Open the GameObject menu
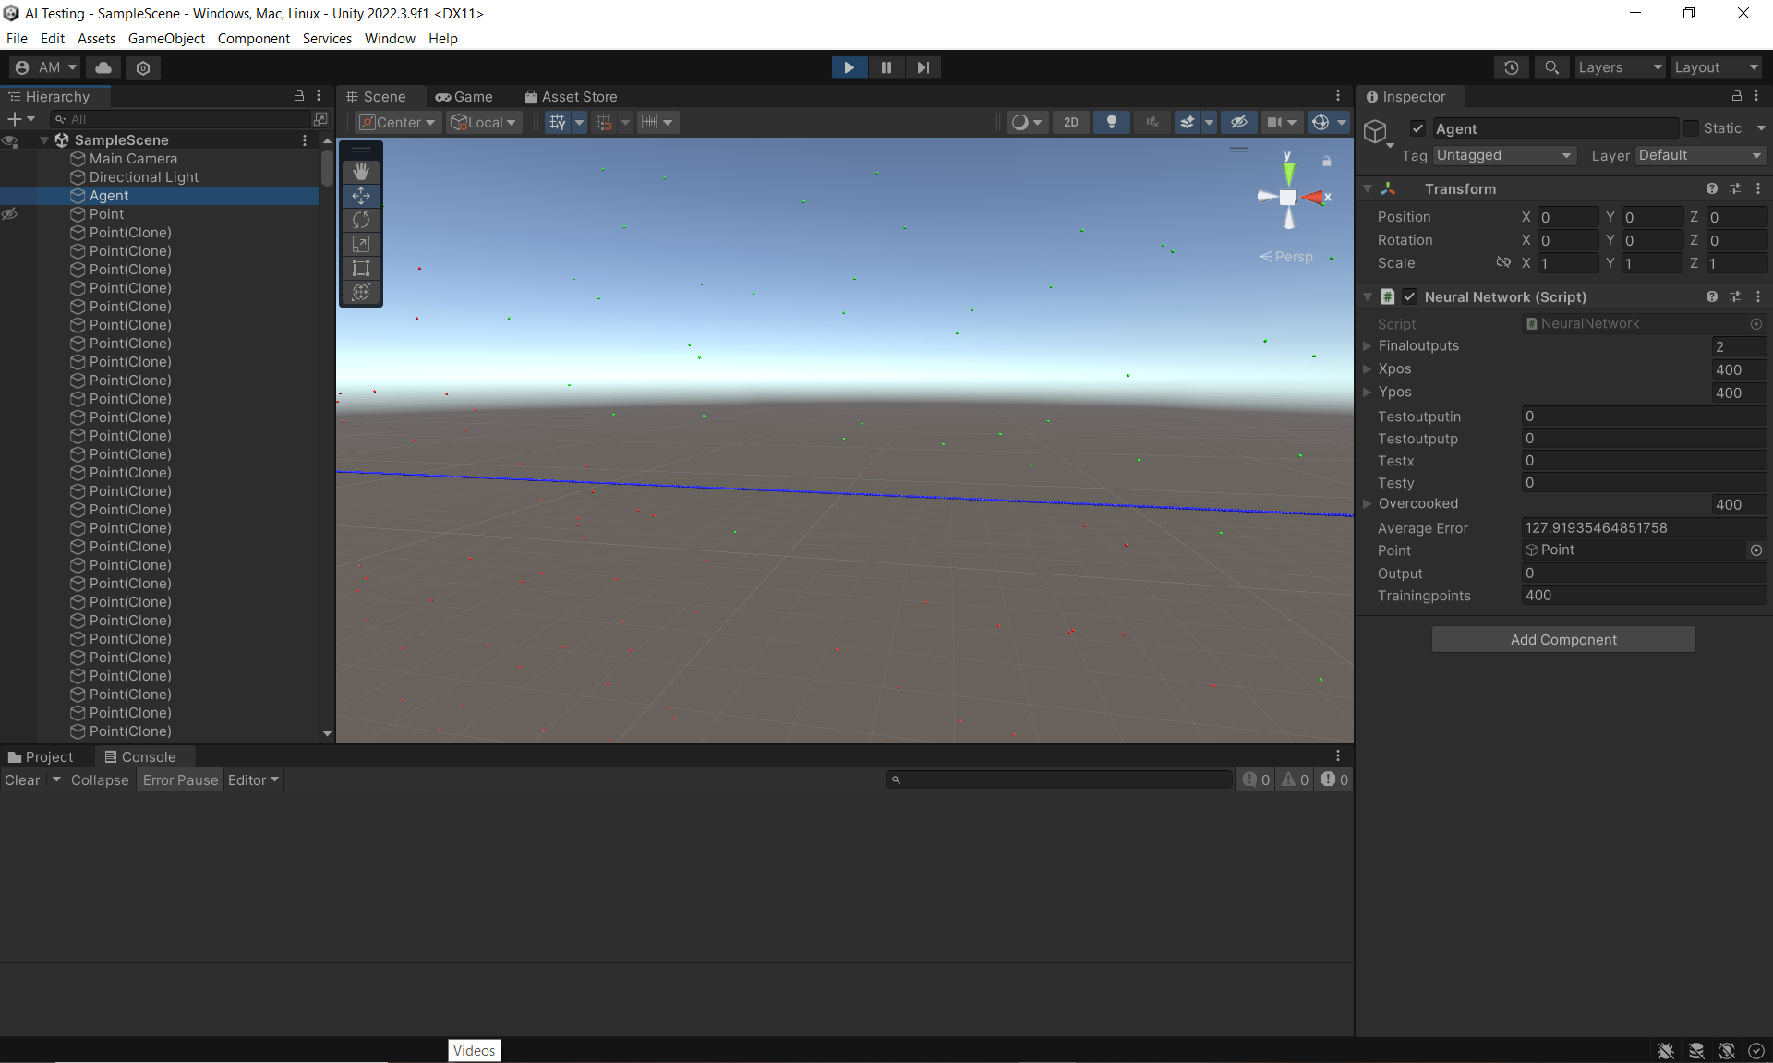Viewport: 1773px width, 1063px height. pyautogui.click(x=166, y=38)
